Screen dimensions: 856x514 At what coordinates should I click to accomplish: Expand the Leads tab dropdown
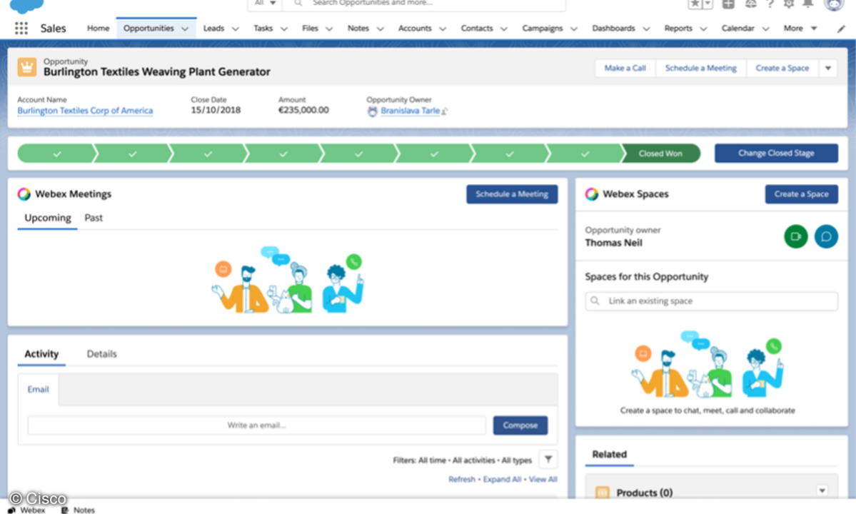[x=236, y=29]
